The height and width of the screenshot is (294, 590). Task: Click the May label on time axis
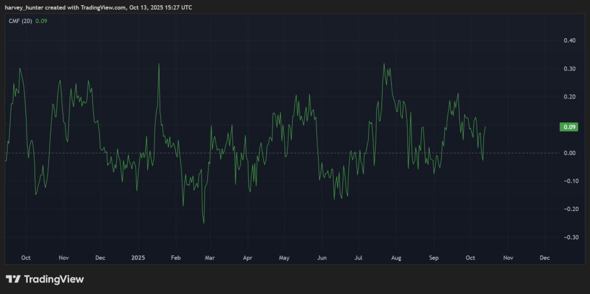[x=284, y=258]
